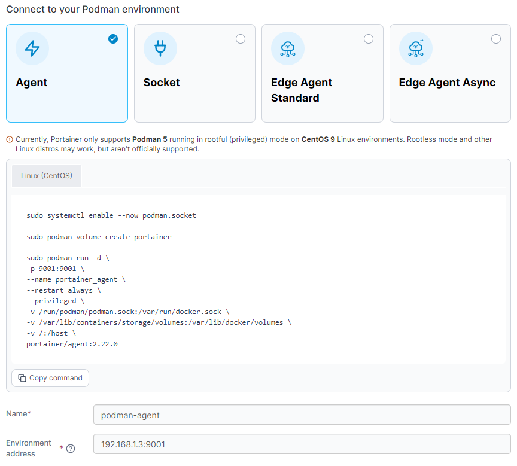The height and width of the screenshot is (466, 517).
Task: Click the portainer/agent:2.22.0 line in code block
Action: (x=72, y=344)
